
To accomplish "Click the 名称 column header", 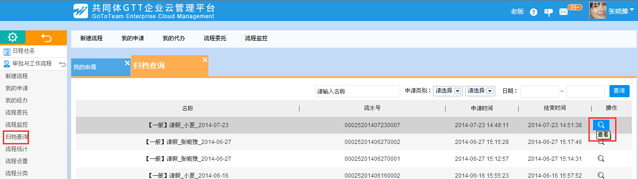I will pos(187,108).
